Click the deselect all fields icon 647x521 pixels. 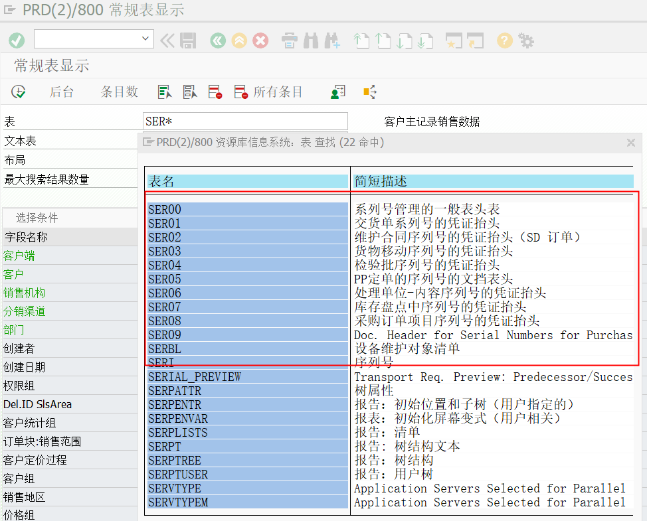190,92
